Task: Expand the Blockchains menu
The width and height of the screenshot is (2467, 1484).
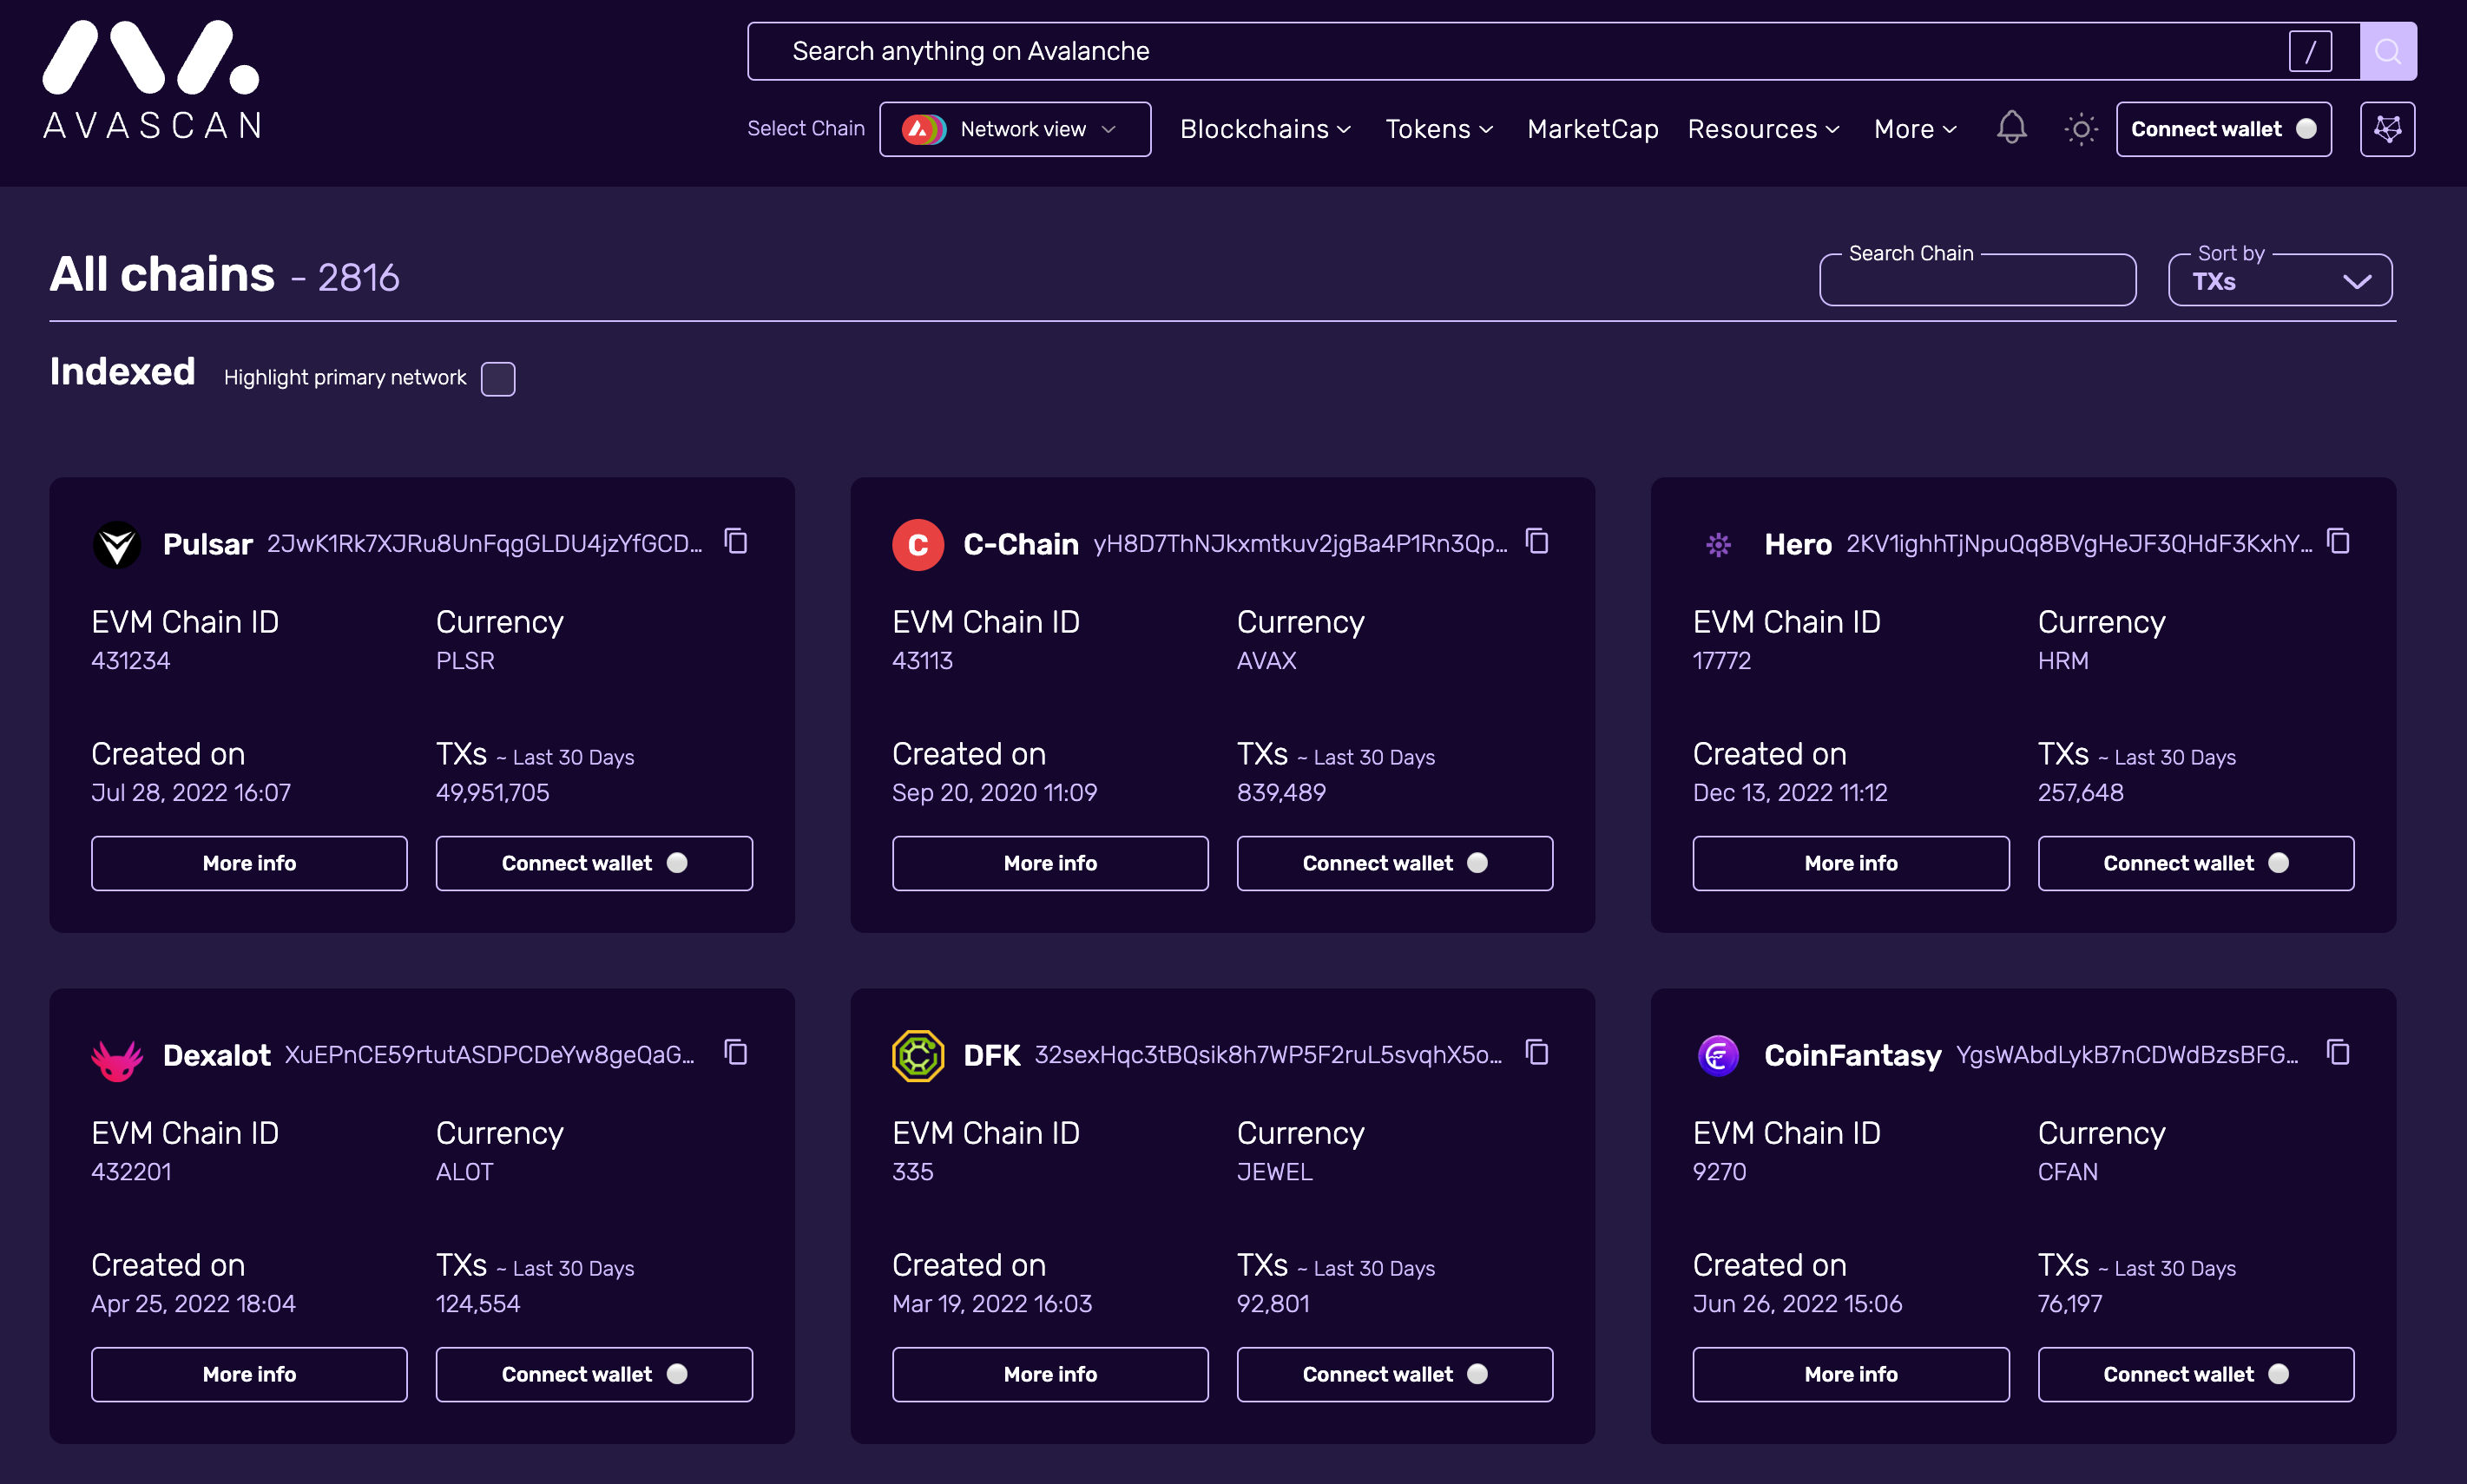Action: tap(1266, 129)
